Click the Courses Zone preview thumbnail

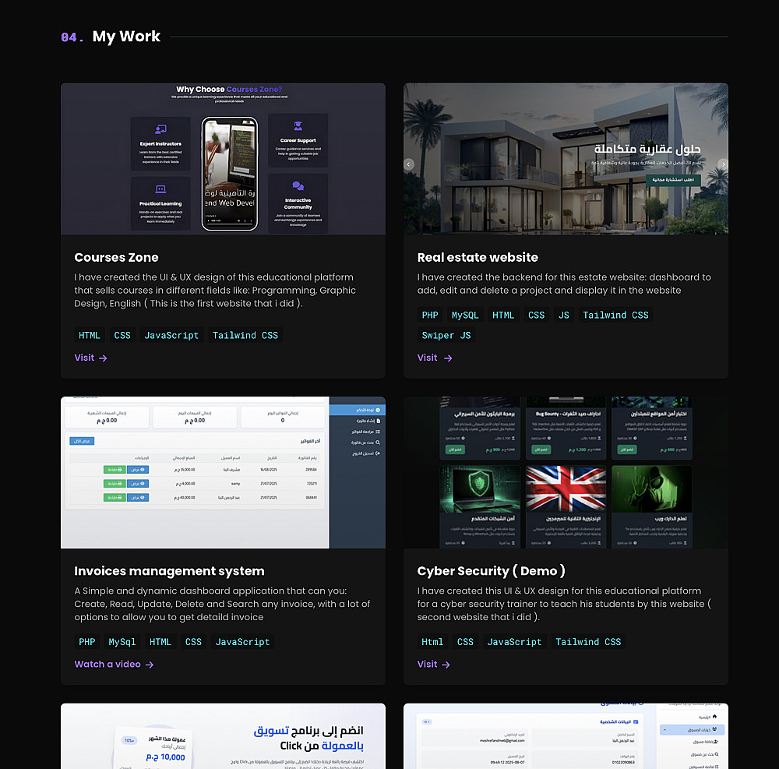[223, 159]
